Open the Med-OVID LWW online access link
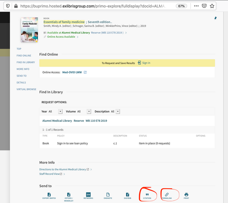This screenshot has height=203, width=228. coord(72,72)
